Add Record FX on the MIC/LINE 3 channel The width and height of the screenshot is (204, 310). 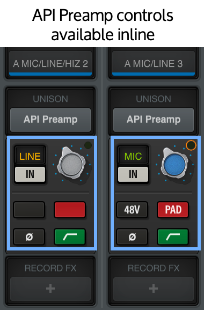pos(154,289)
